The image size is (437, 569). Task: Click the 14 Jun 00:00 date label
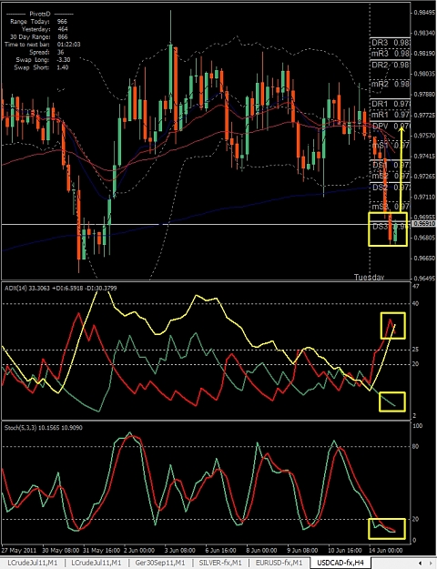point(386,550)
